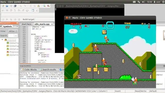Image resolution: width=165 pixels, height=93 pixels.
Task: Click the Save all files icon
Action: (15, 6)
